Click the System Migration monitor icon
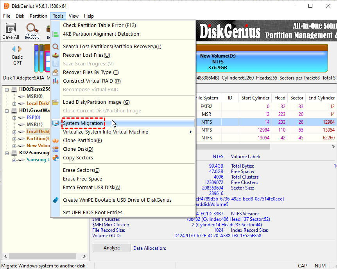This screenshot has width=337, height=269. [56, 123]
